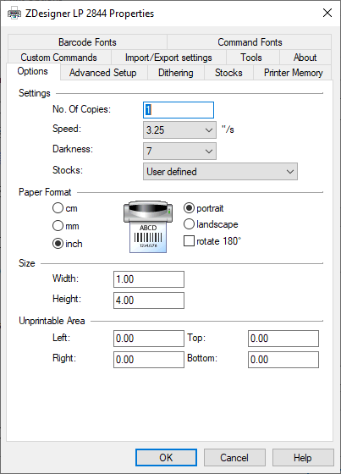Open the Import/Export settings tab

168,58
